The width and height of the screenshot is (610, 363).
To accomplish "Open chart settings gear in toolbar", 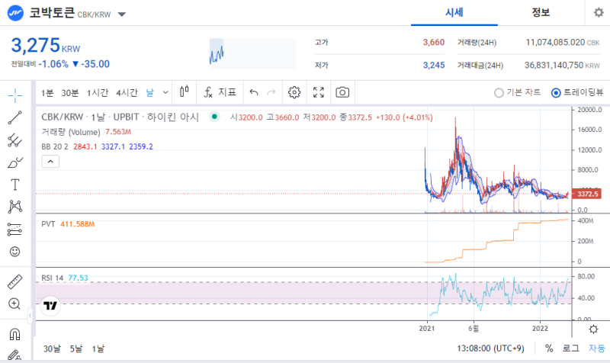I will click(x=294, y=92).
